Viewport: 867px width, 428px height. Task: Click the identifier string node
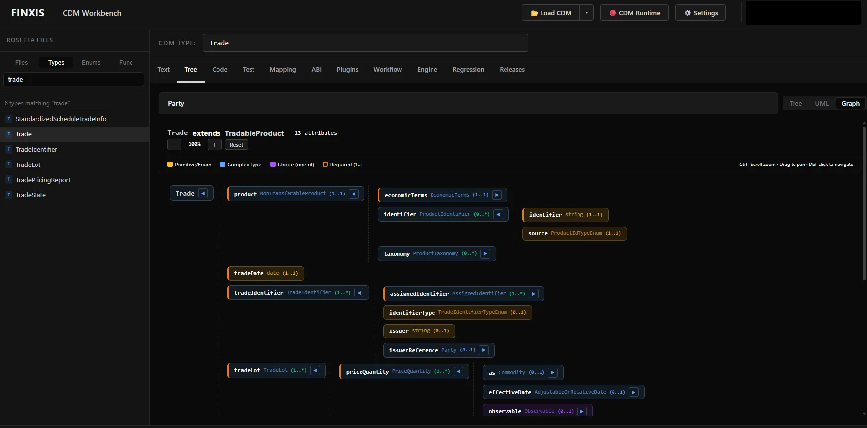pyautogui.click(x=566, y=215)
